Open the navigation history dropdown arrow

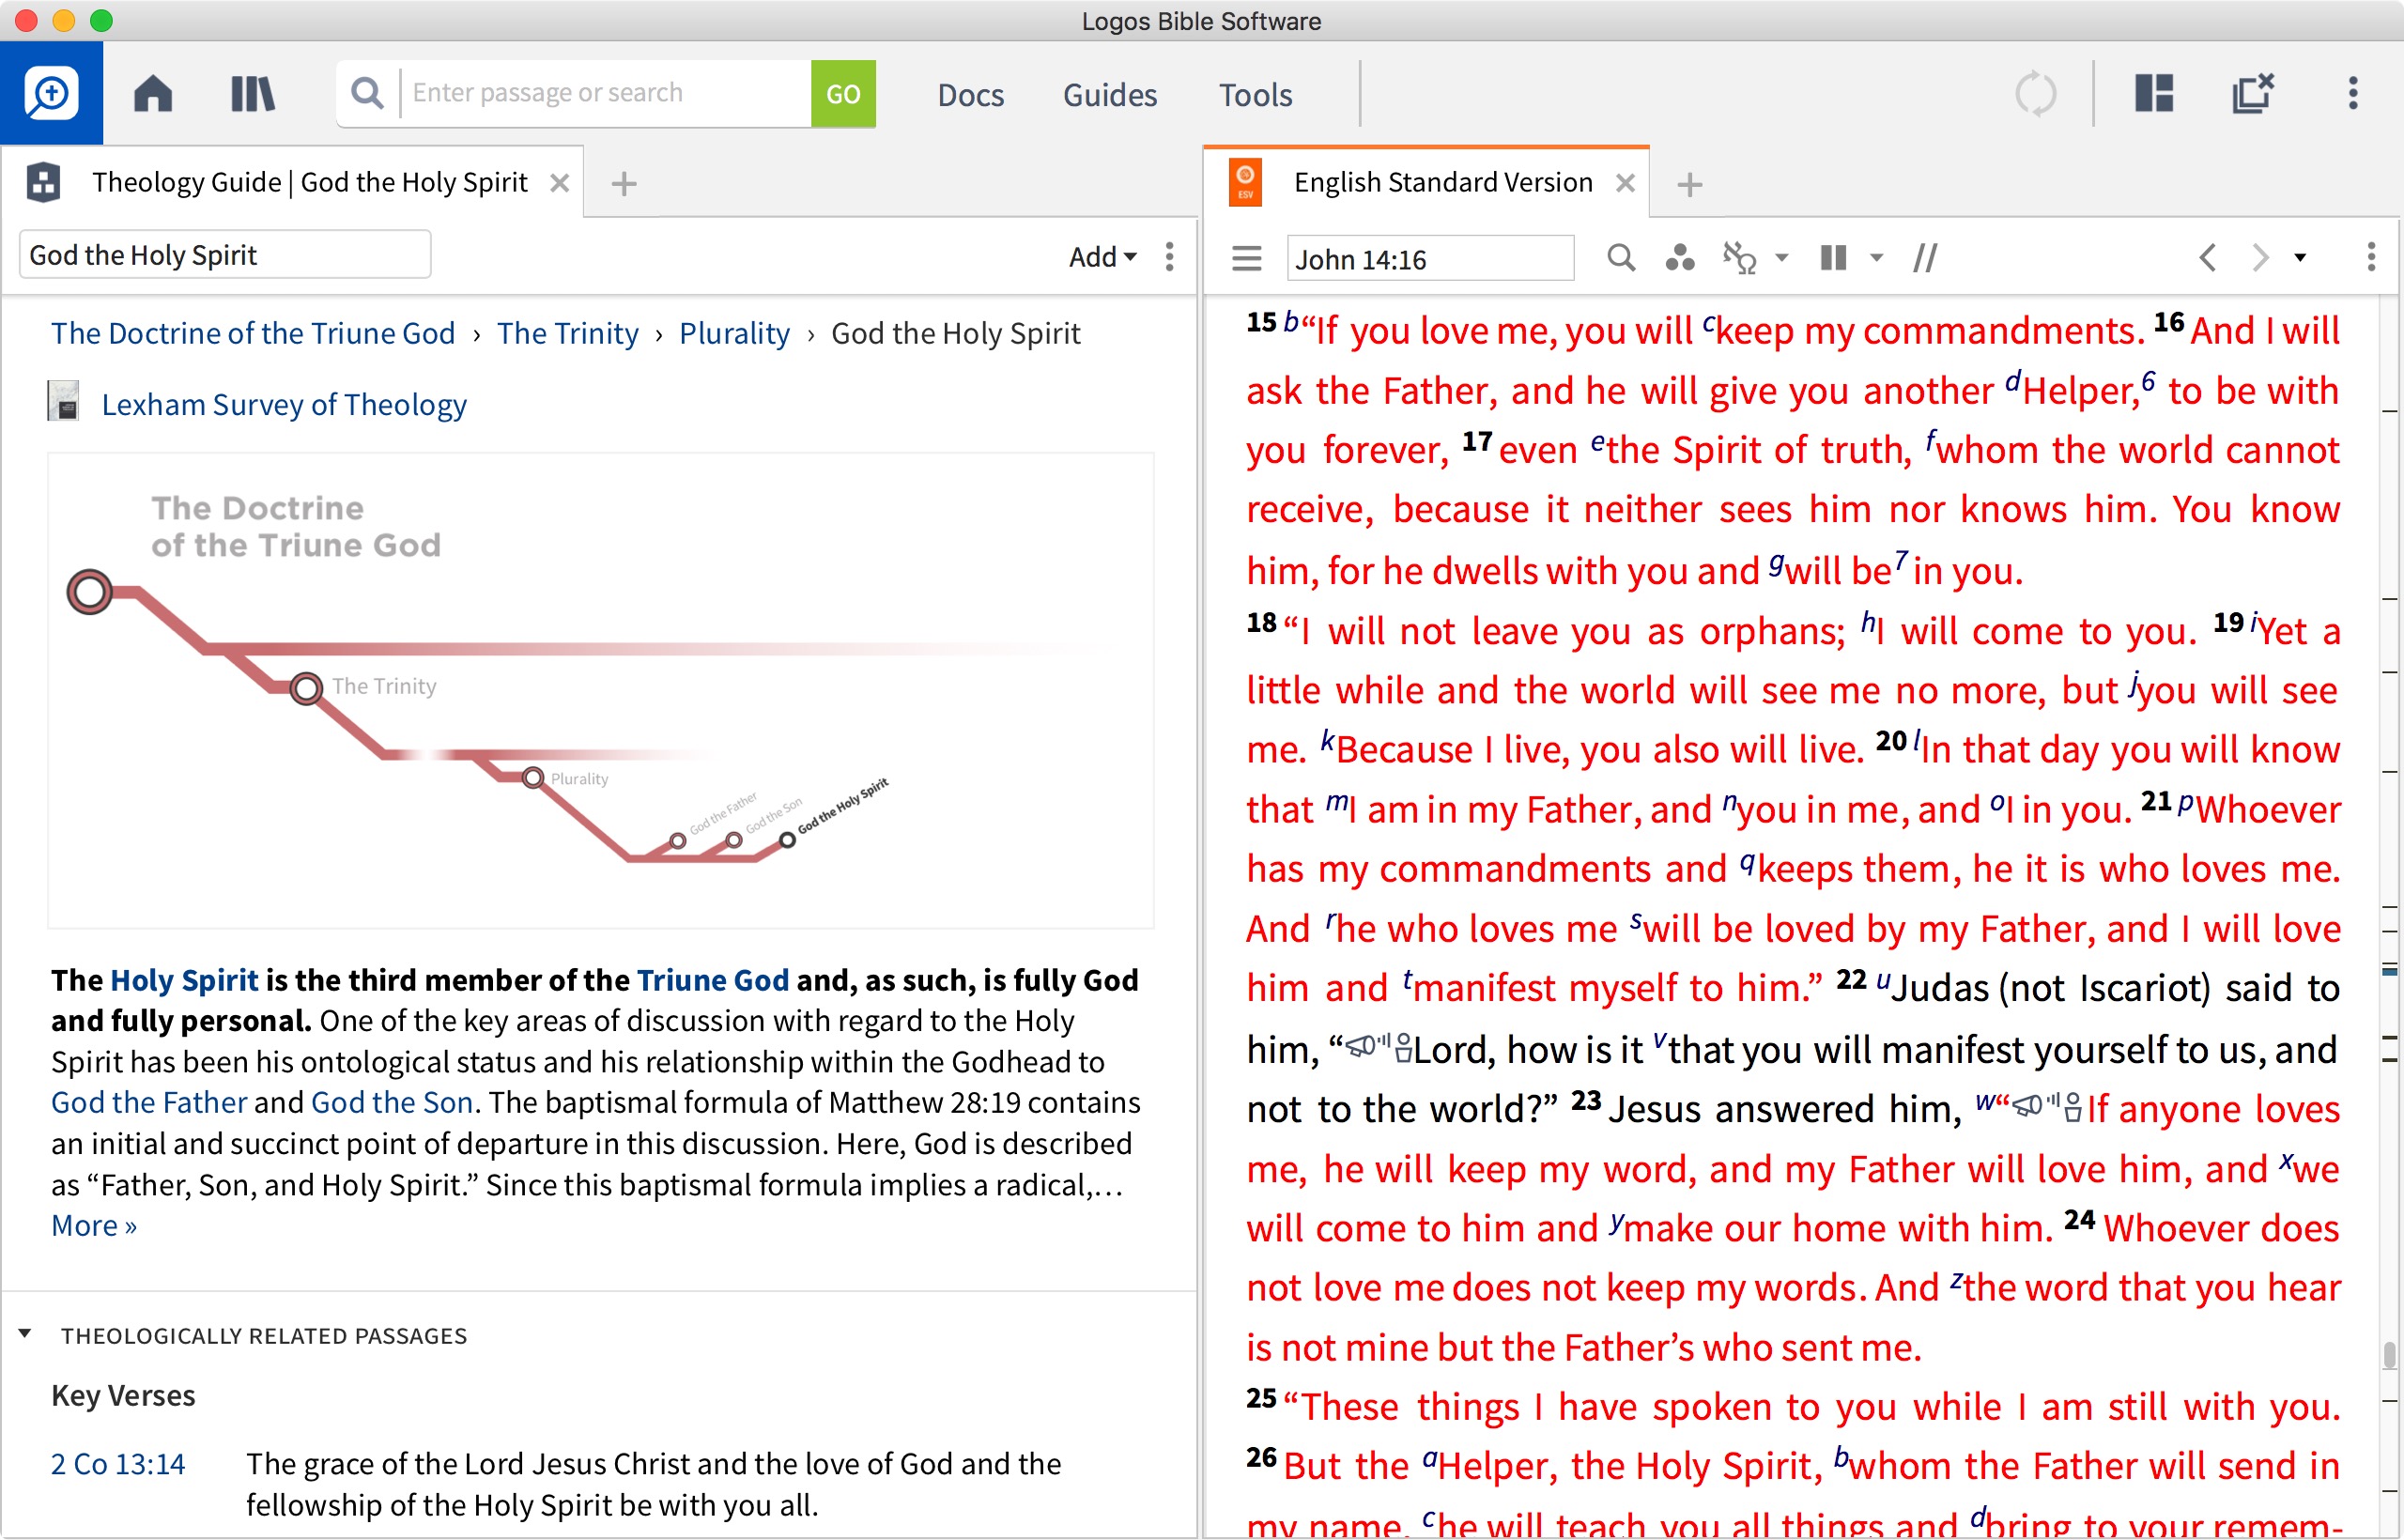point(2300,258)
